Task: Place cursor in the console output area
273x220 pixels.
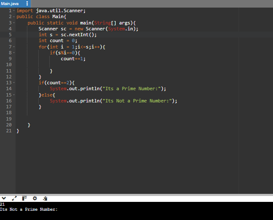Action: 136,211
